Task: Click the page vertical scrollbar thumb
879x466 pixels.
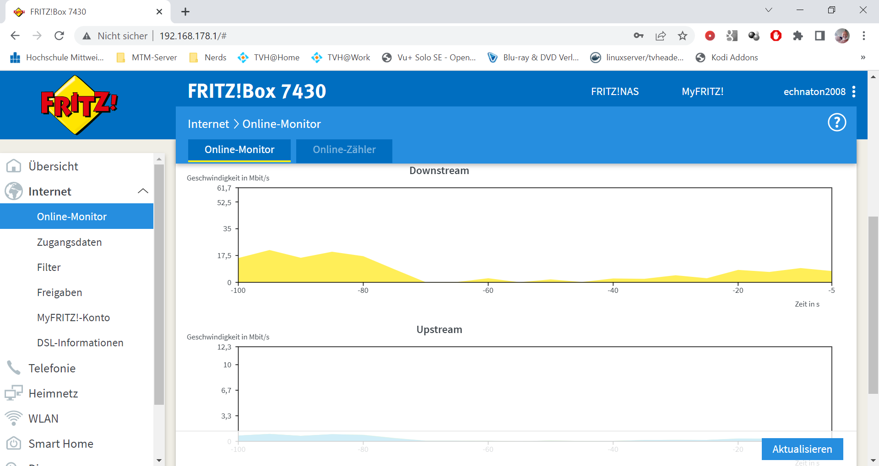Action: click(873, 305)
